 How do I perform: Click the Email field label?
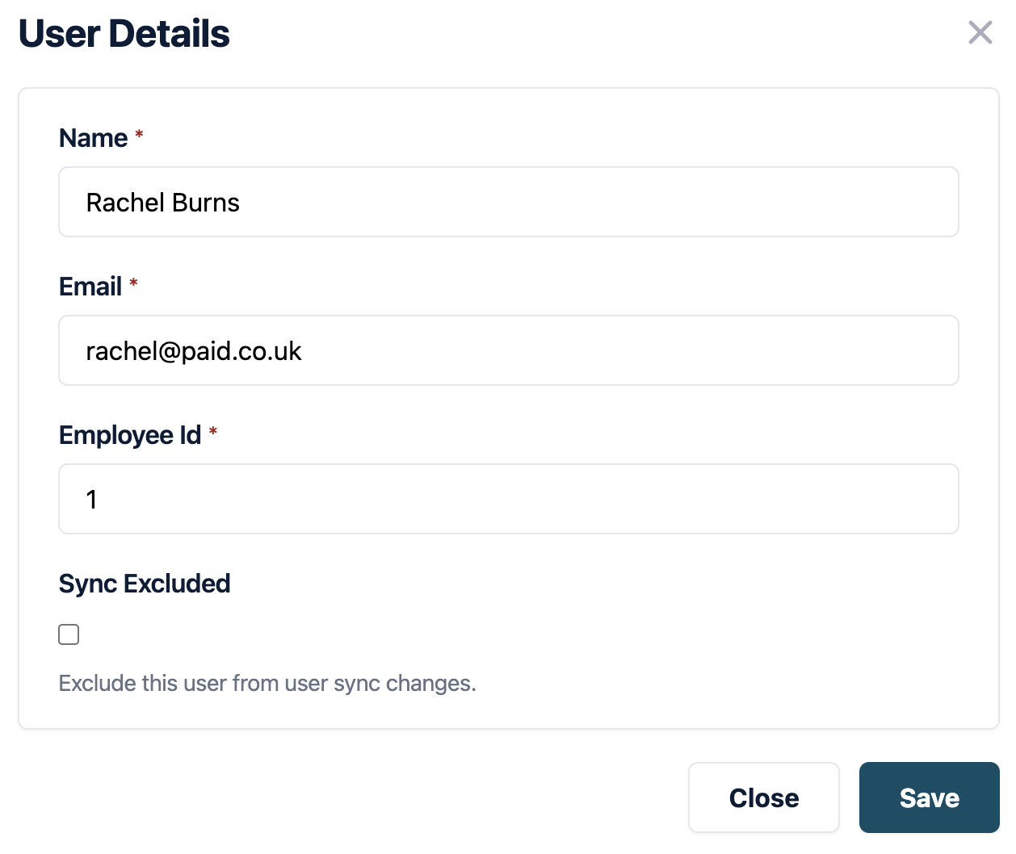[x=90, y=287]
